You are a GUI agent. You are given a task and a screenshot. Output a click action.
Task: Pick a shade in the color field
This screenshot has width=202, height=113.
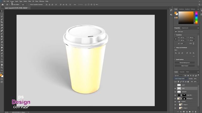[186, 18]
